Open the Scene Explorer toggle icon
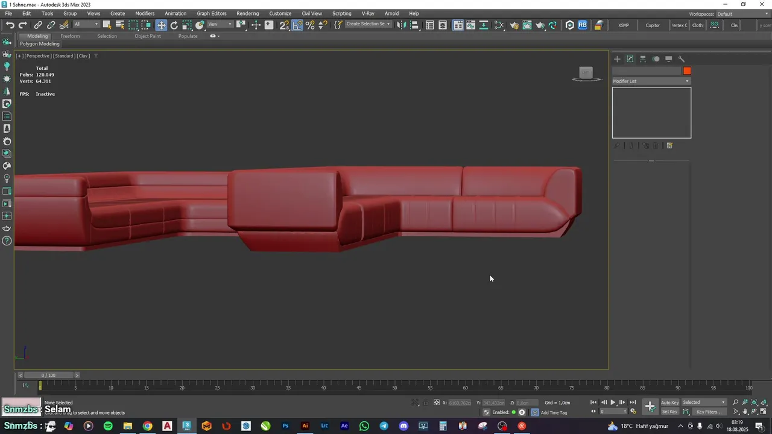Screen dimensions: 772x434 point(430,25)
